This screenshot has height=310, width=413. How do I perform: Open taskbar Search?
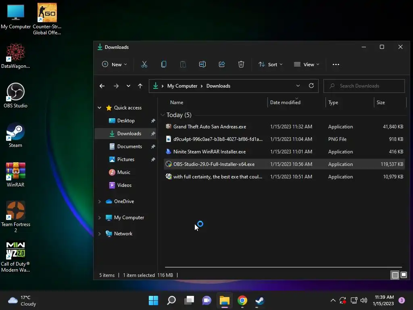click(171, 300)
